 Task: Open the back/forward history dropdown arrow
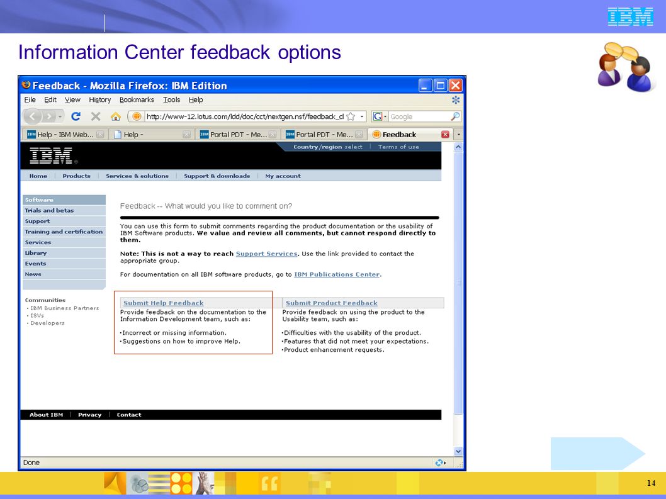(60, 116)
